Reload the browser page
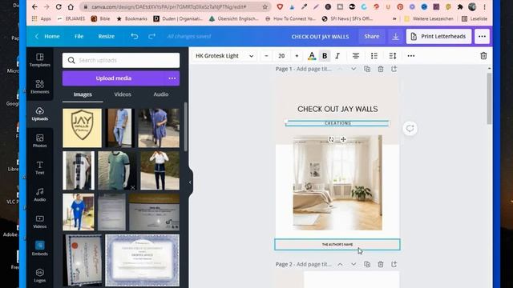The image size is (513, 288). pos(59,6)
